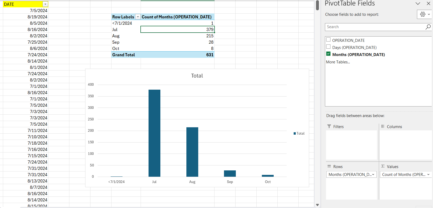Select the Aug bar in the chart
Image resolution: width=433 pixels, height=208 pixels.
192,152
